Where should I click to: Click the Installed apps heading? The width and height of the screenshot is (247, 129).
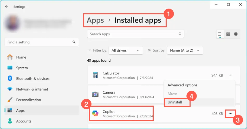pyautogui.click(x=138, y=20)
